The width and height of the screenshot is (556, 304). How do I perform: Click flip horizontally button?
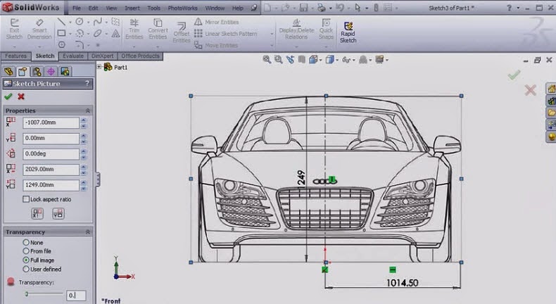pyautogui.click(x=37, y=213)
